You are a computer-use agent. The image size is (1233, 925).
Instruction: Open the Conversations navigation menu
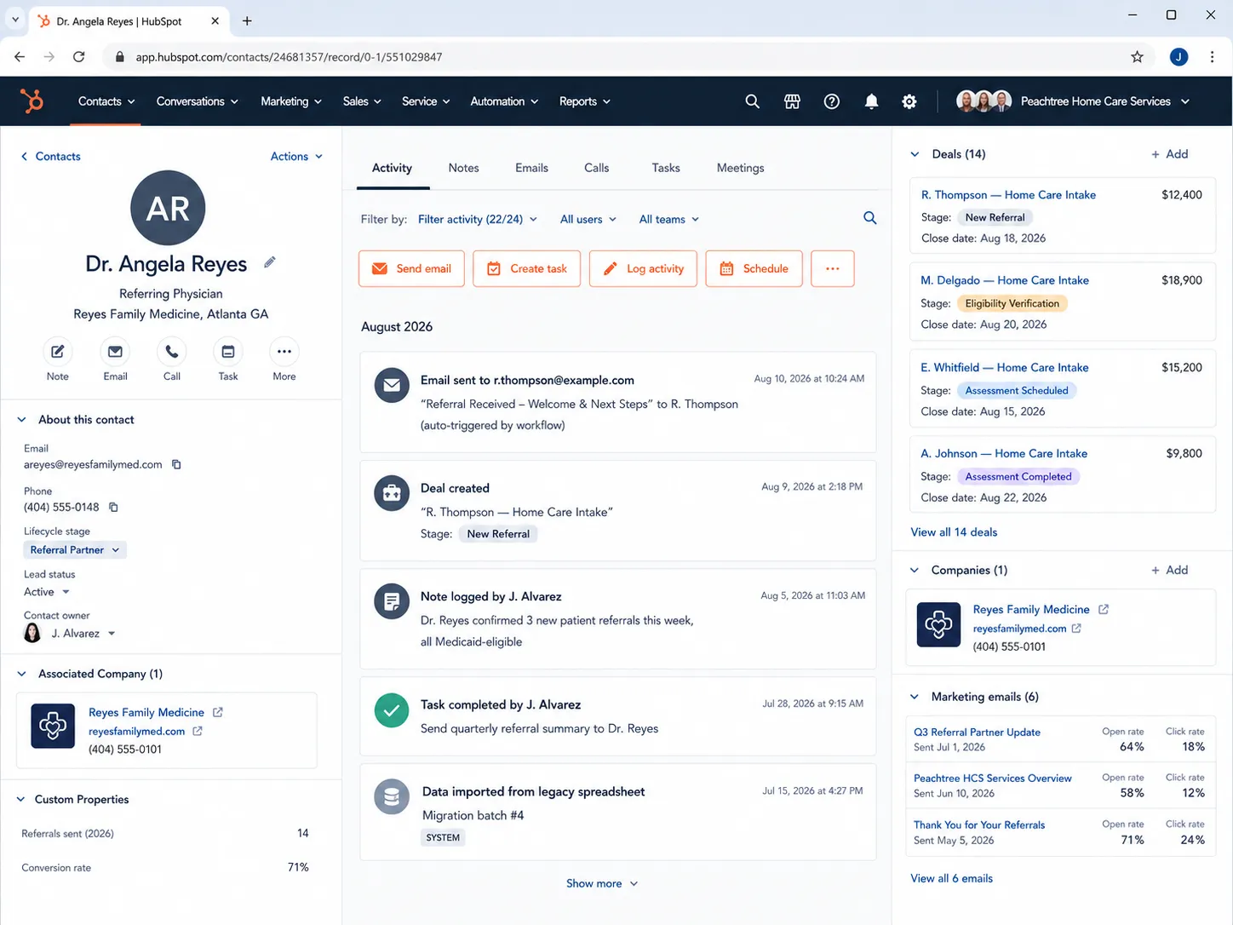198,101
